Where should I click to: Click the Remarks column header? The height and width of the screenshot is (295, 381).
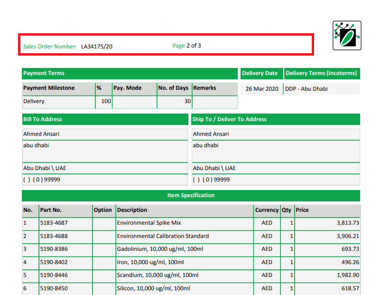[215, 89]
